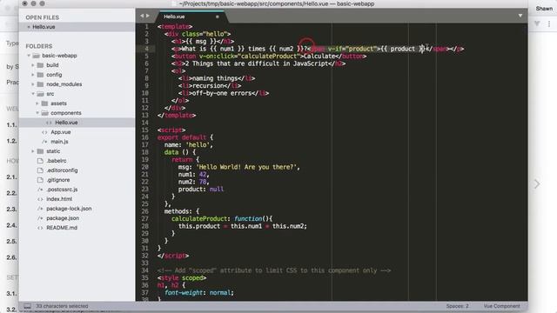
Task: Close the Hello.vue tab via dirty dot
Action: click(217, 17)
